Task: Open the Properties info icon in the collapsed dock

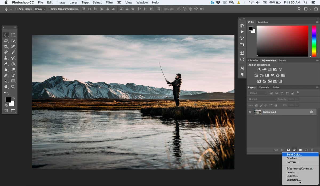Action: pos(242,60)
